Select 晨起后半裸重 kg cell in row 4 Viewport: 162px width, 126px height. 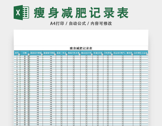[36, 62]
